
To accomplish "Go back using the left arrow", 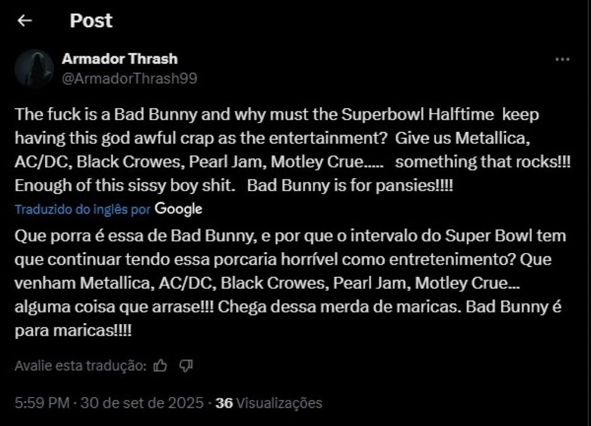I will click(25, 21).
